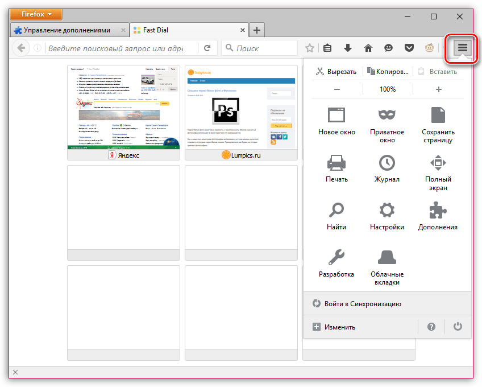Click the hamburger menu button
Screen dimensions: 482x387
point(463,48)
